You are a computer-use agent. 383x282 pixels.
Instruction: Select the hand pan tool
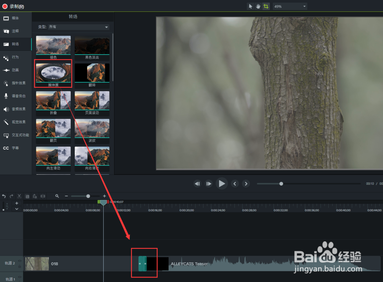pos(258,7)
